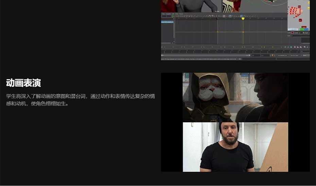Click the yellow current-time marker in the graph editor
Screen dimensions: 316x186
(243, 19)
